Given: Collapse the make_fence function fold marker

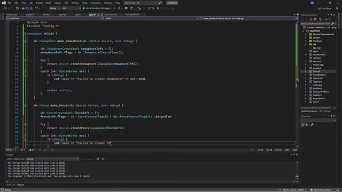Looking at the screenshot, I should click(25, 106).
